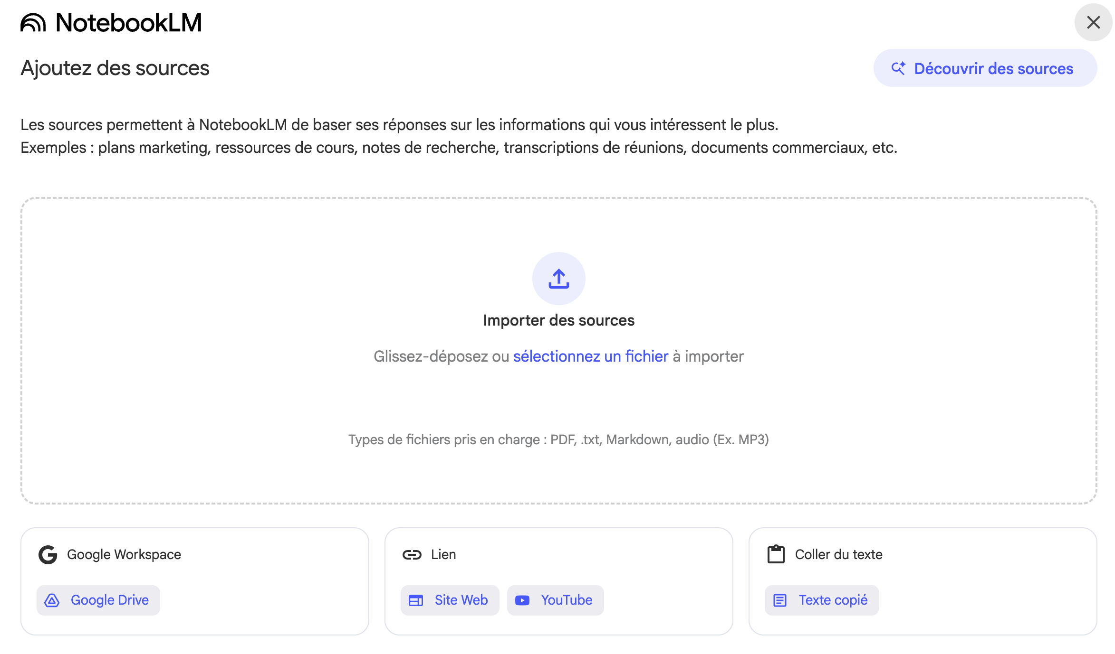Click the clipboard icon beside Coller du texte
1115x654 pixels.
point(776,554)
